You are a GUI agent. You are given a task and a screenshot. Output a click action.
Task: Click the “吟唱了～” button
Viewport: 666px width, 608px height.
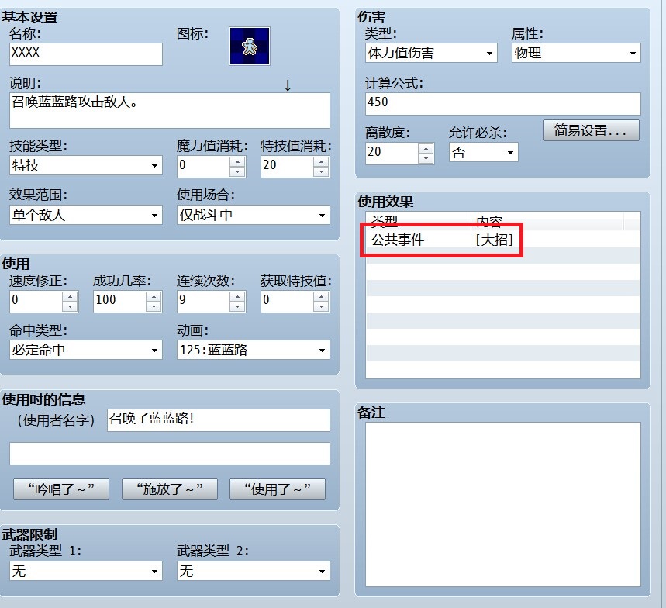[x=61, y=489]
